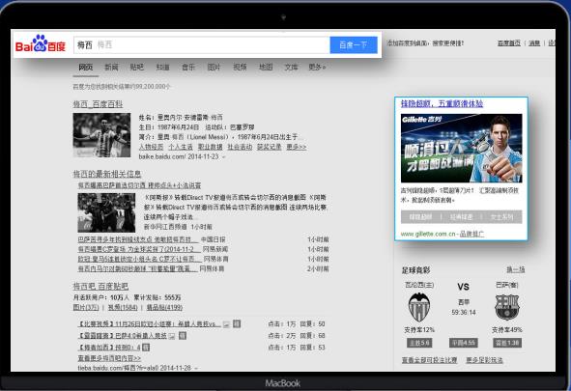This screenshot has width=571, height=391.
Task: Open the 【比赛视频】11月26日 post
Action: [149, 323]
